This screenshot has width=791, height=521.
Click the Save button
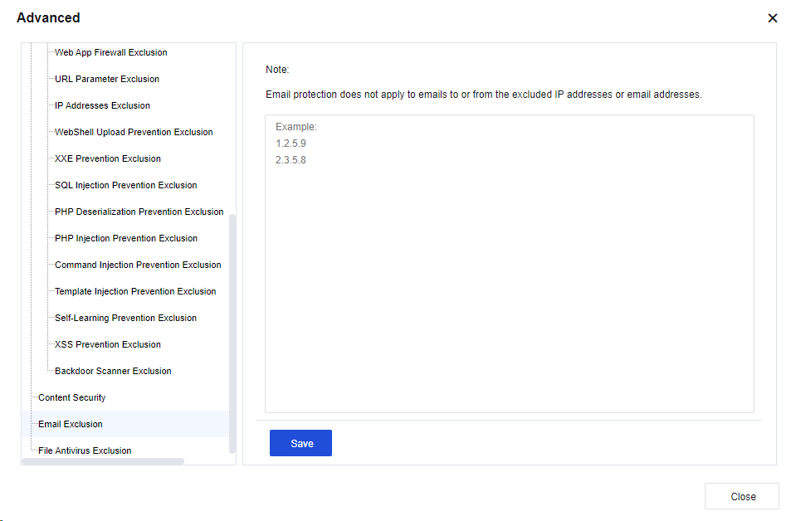click(x=300, y=443)
